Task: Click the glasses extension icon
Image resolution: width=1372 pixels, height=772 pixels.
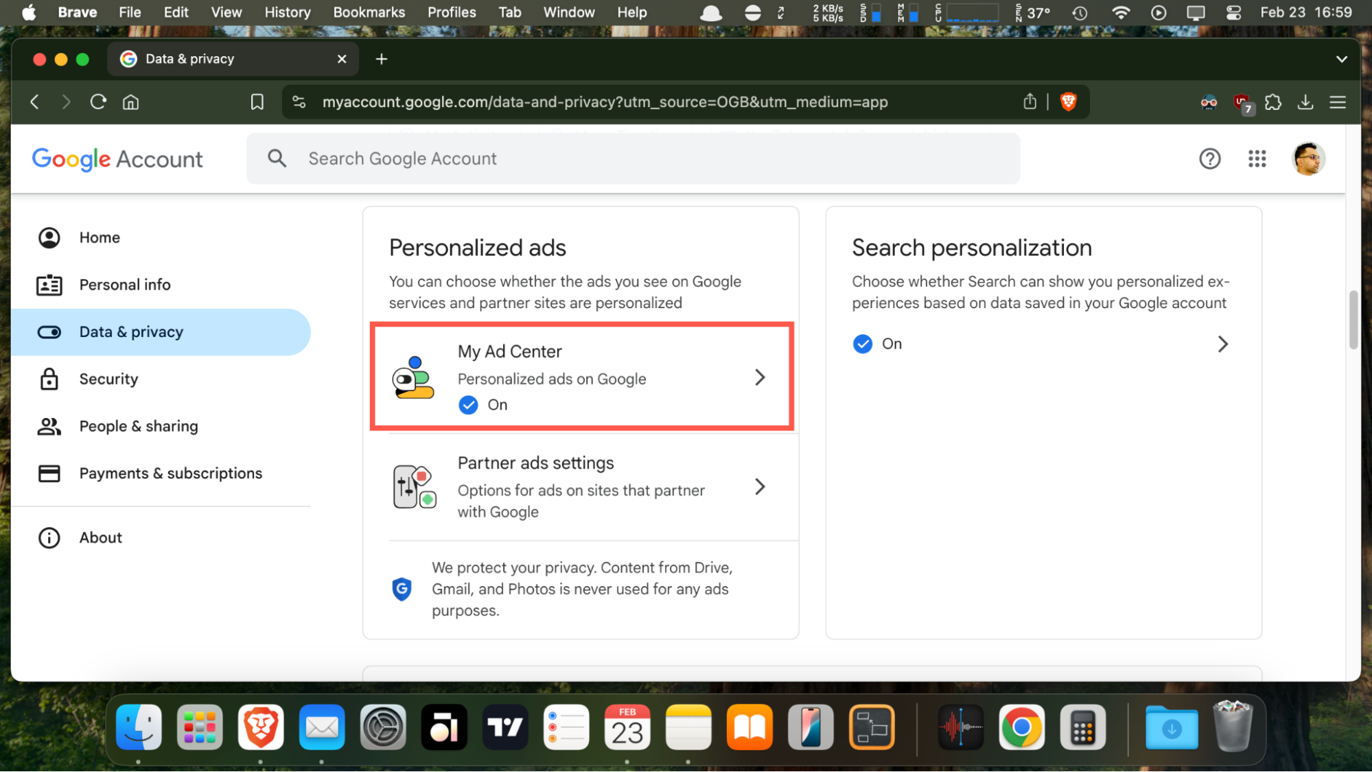Action: pyautogui.click(x=1209, y=102)
